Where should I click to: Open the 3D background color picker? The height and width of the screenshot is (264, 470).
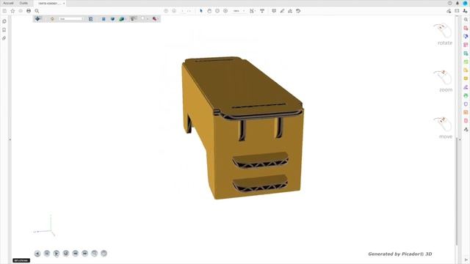[143, 19]
